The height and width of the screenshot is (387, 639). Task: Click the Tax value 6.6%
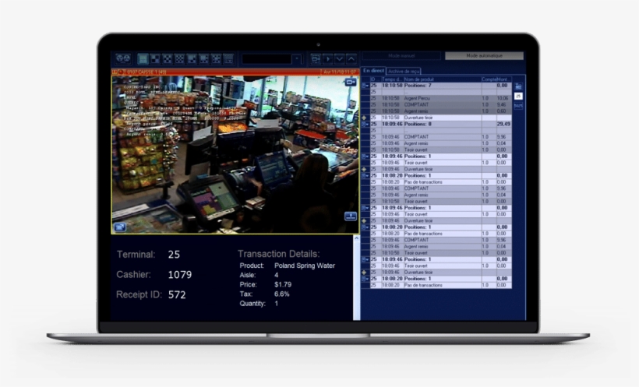click(281, 294)
